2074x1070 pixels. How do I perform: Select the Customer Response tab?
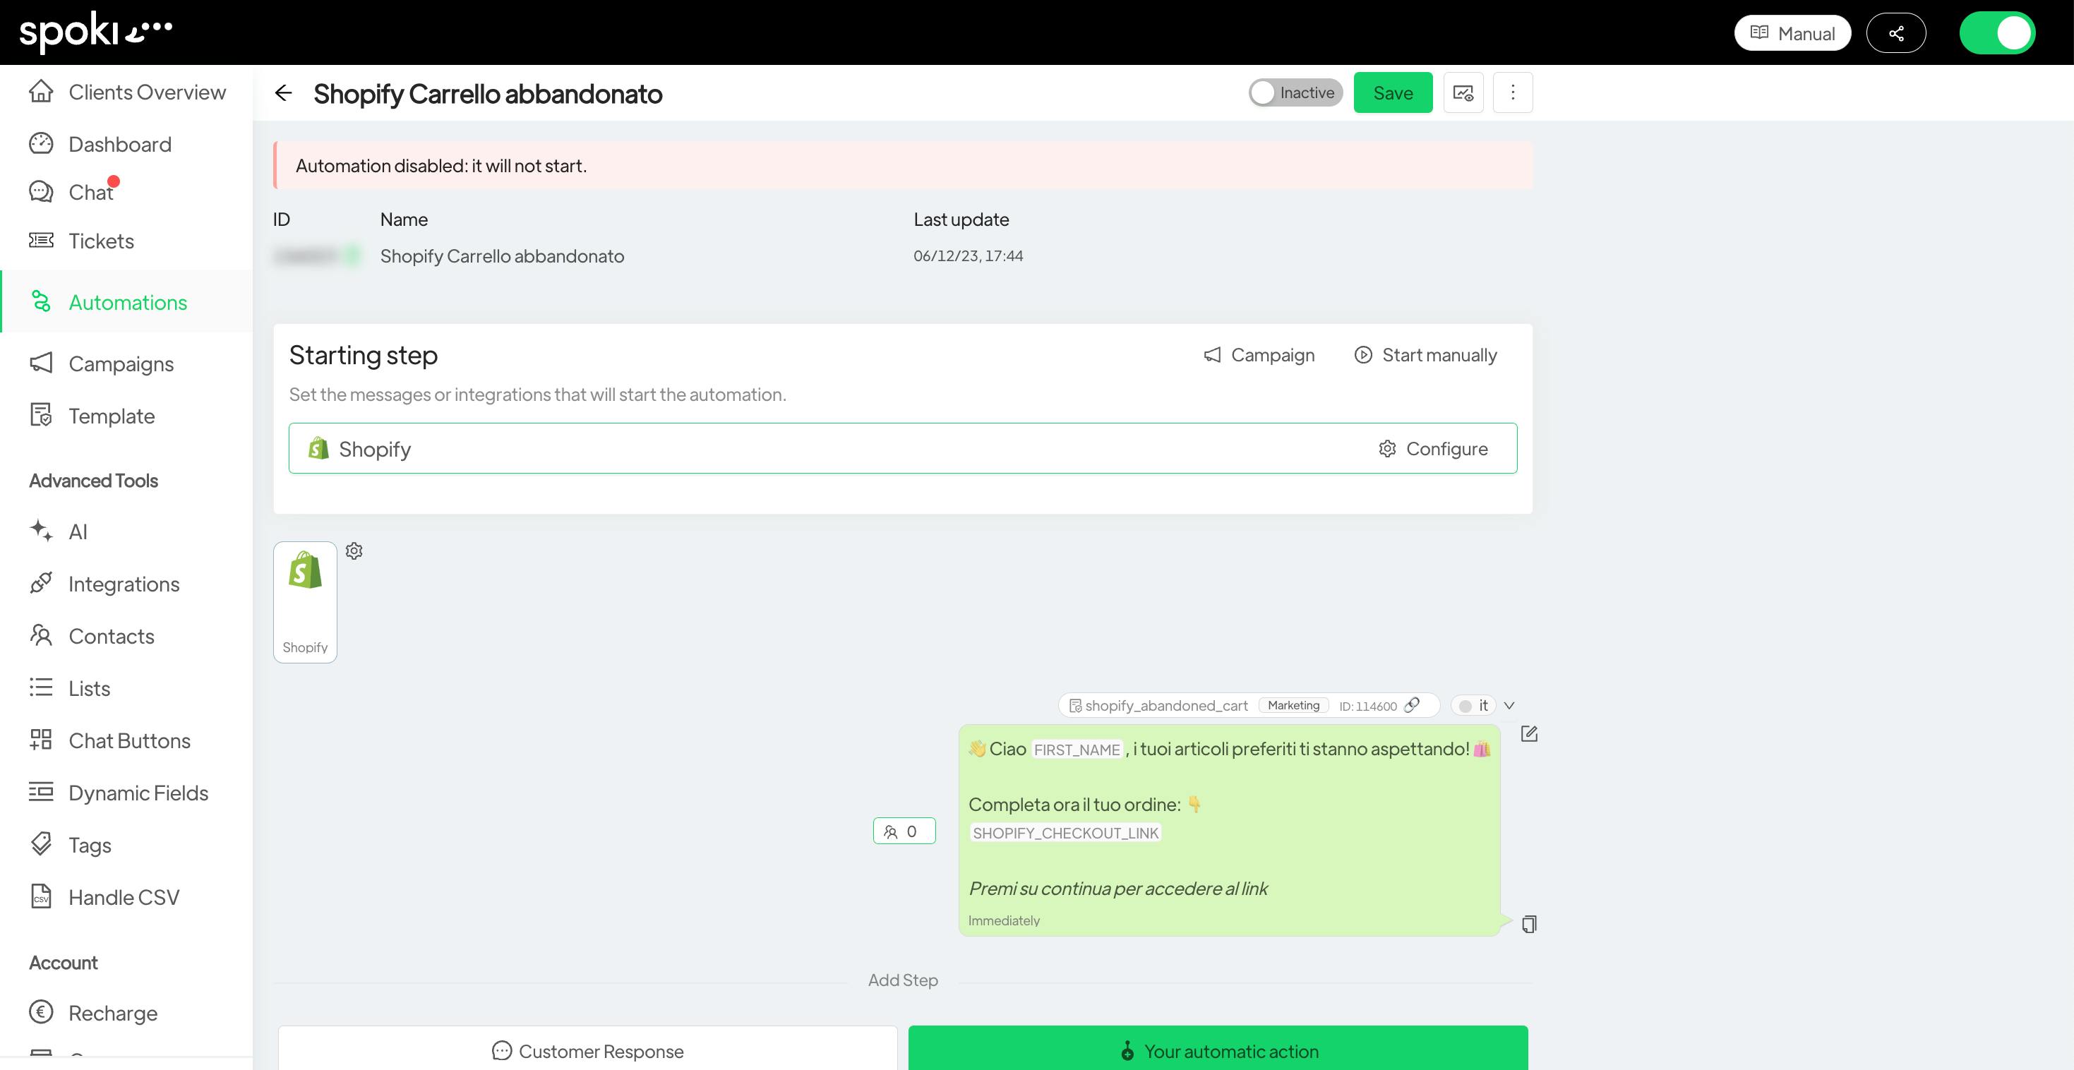[x=588, y=1048]
